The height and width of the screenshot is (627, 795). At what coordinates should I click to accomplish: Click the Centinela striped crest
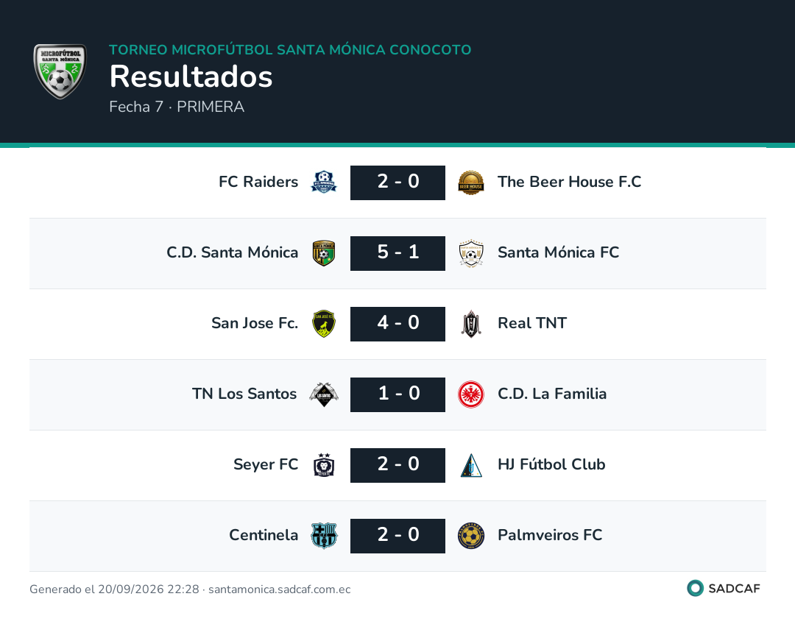point(323,536)
